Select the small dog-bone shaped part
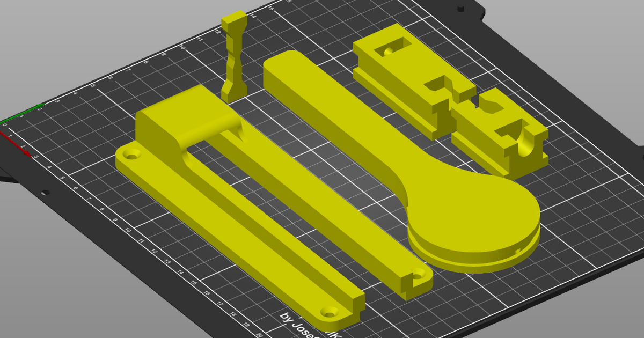 click(235, 59)
